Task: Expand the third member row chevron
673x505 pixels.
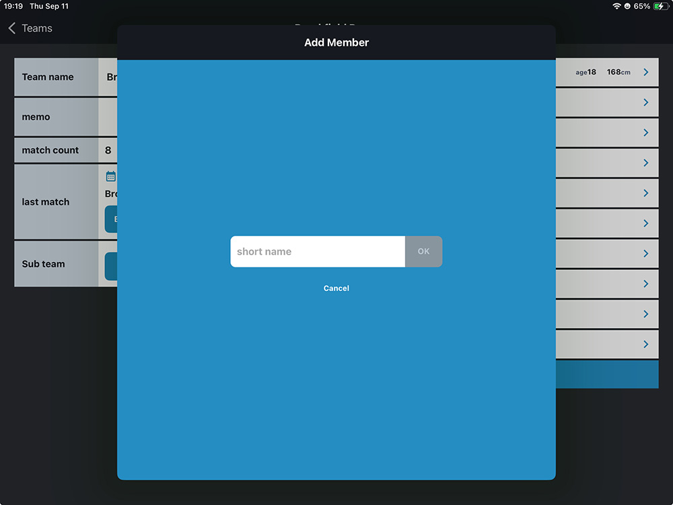Action: click(x=645, y=133)
